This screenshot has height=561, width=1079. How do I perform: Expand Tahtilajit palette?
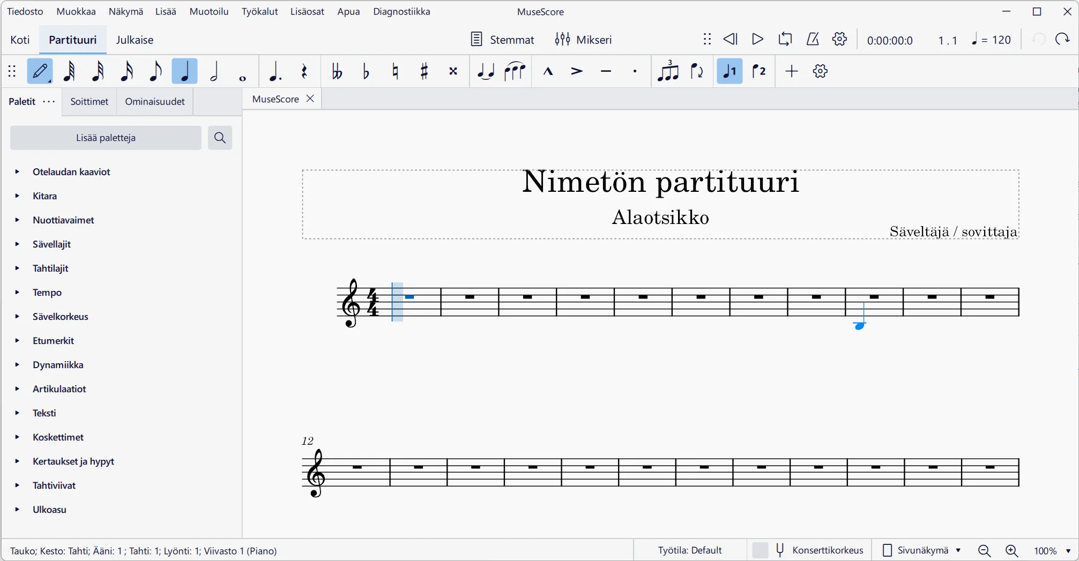click(x=17, y=268)
